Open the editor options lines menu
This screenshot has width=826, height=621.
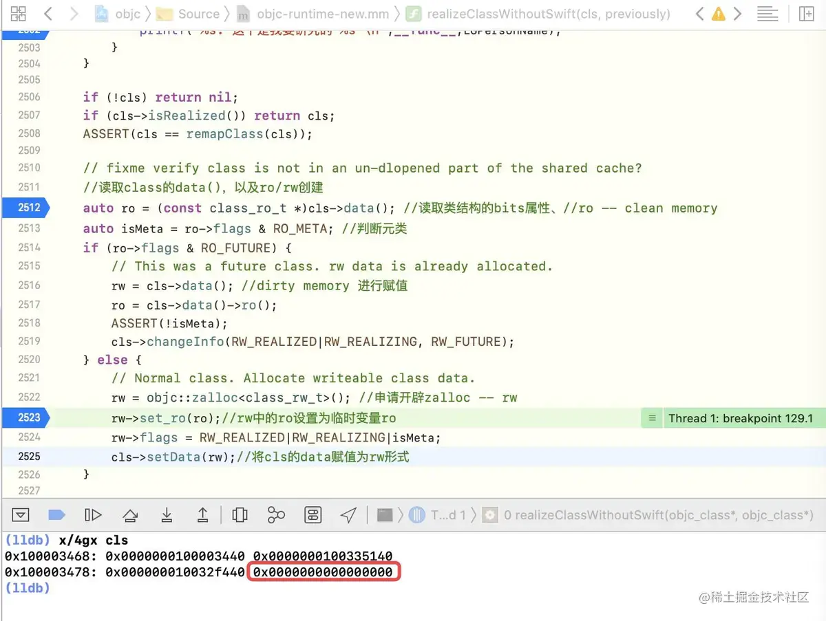(767, 14)
